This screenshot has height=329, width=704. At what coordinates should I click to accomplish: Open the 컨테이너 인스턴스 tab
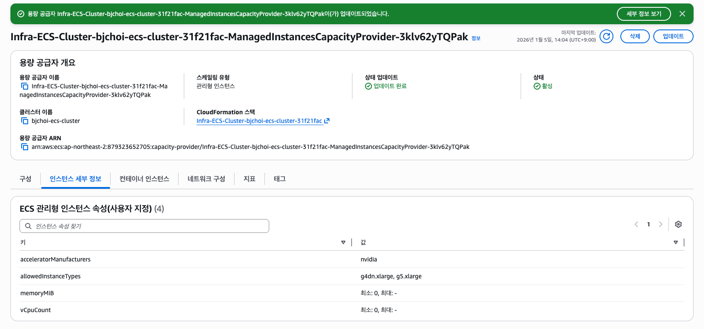(144, 179)
